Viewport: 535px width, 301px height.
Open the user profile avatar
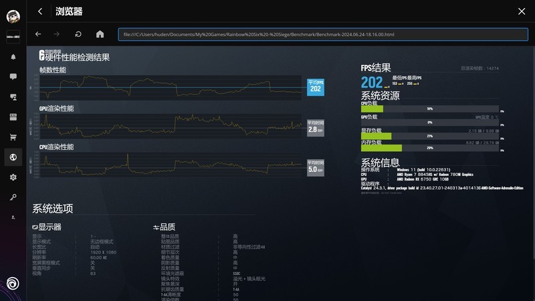[x=13, y=16]
